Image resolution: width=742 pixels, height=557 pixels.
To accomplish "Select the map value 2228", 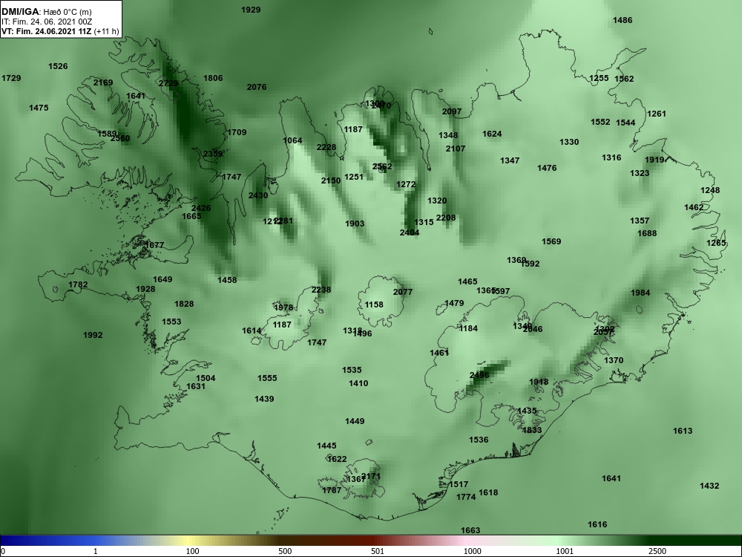I will 326,147.
